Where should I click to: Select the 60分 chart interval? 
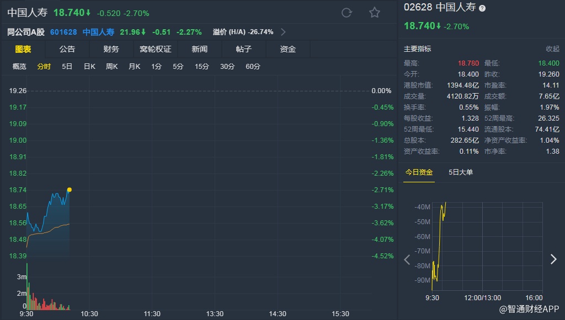pyautogui.click(x=253, y=67)
